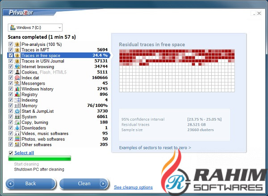
Task: Click the Messengers people icon
Action: 17,83
